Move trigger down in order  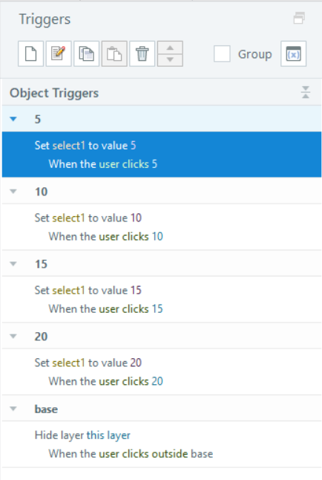point(170,60)
